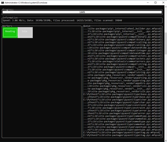Click the Files scanned: 39840 text
This screenshot has width=167, height=142.
coord(108,20)
